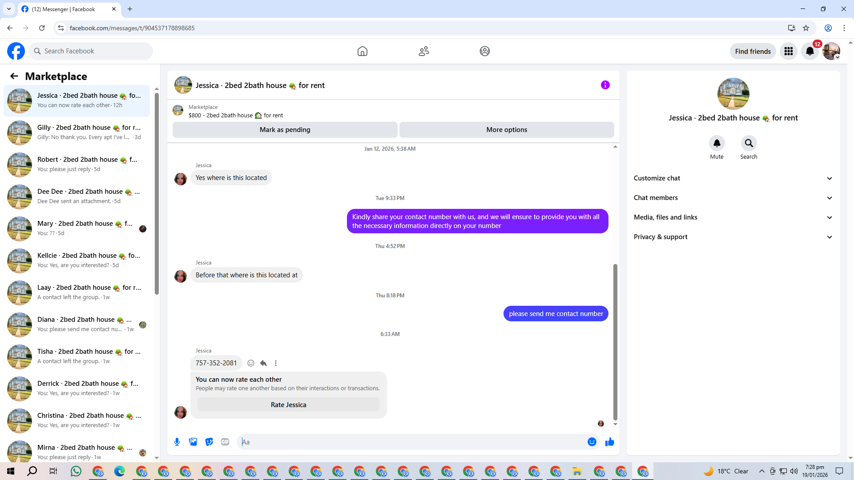854x480 pixels.
Task: Open the Facebook Home tab
Action: pos(363,51)
